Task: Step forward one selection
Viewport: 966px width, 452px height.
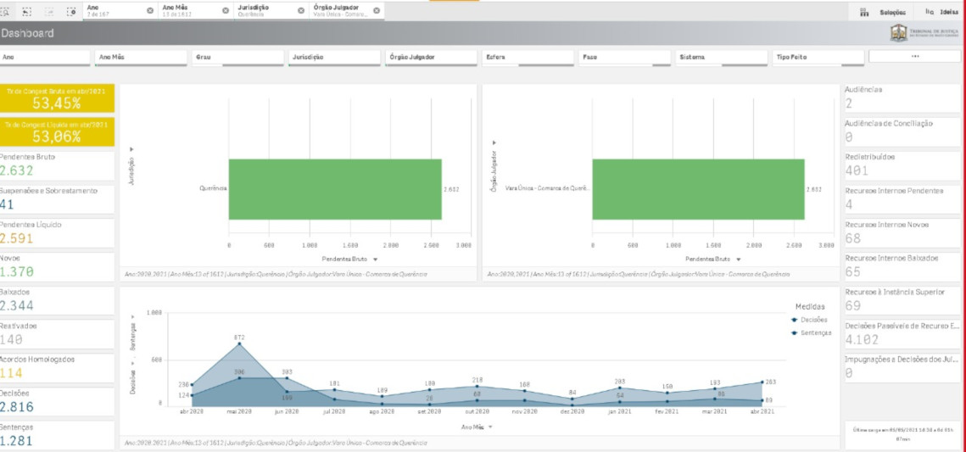Action: (49, 11)
